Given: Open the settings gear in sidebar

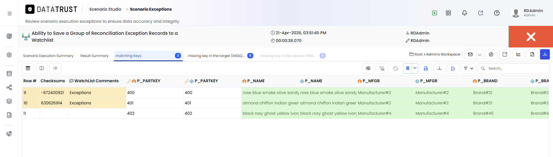Looking at the screenshot, I should pos(9,55).
